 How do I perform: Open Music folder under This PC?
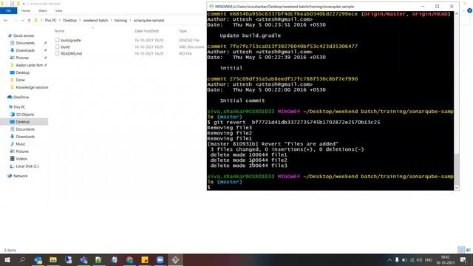pyautogui.click(x=21, y=144)
